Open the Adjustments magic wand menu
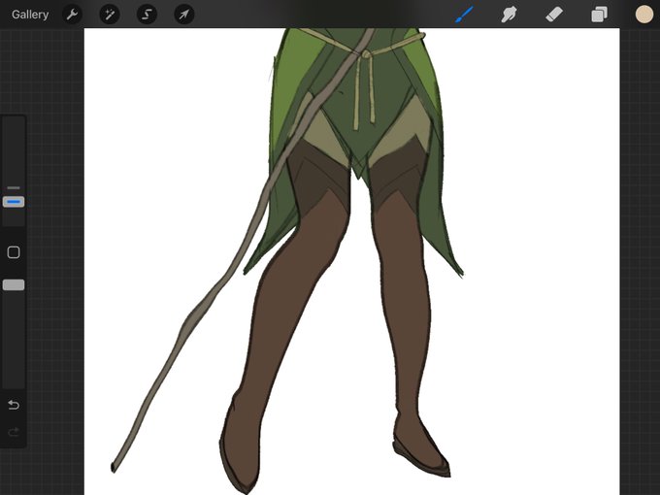Viewport: 660px width, 495px height. coord(110,15)
